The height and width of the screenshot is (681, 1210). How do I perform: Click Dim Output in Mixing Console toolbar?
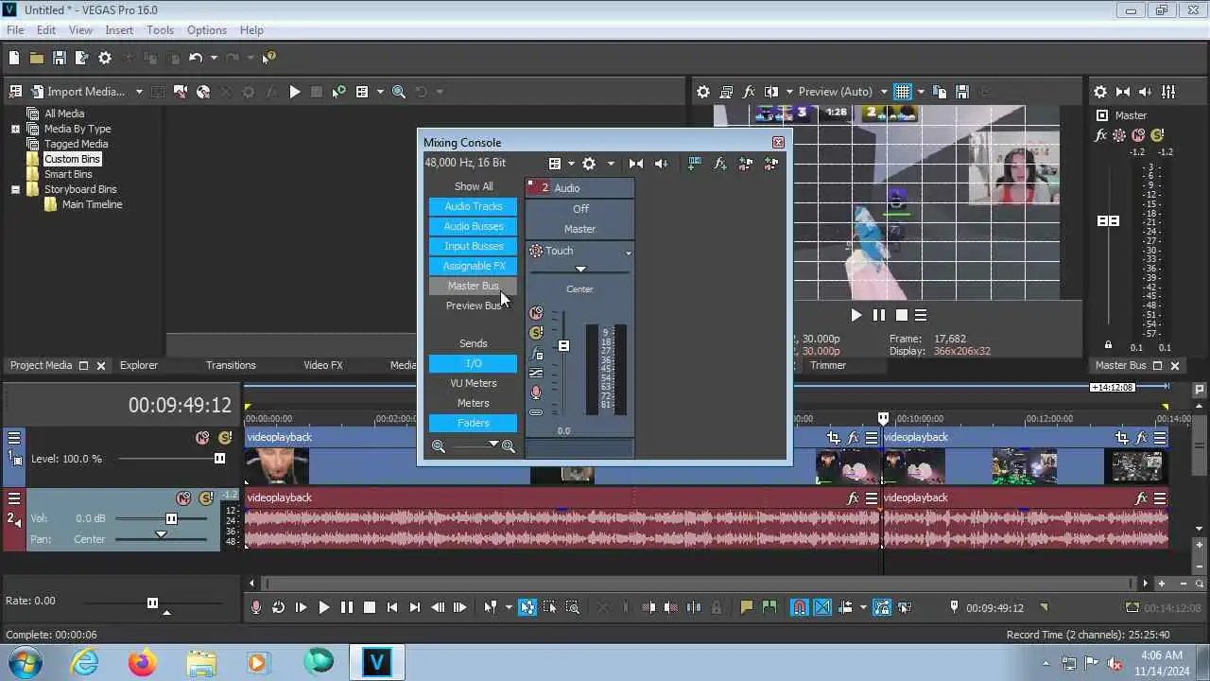(661, 164)
